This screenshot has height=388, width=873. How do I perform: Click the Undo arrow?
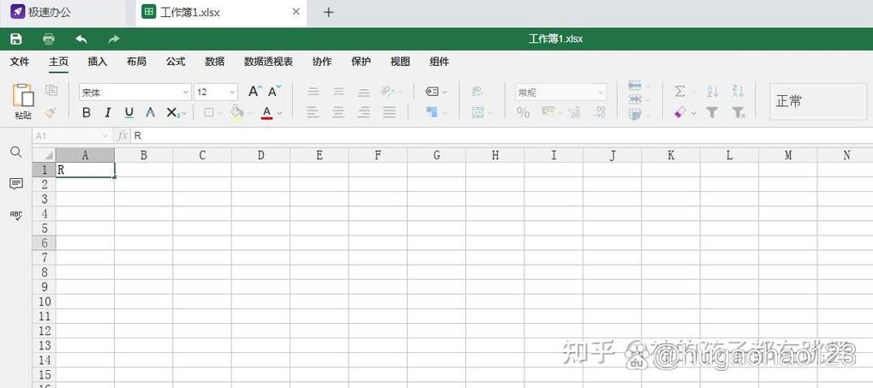81,39
